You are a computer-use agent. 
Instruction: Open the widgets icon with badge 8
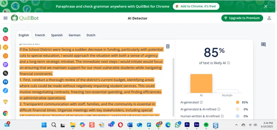tap(7, 124)
